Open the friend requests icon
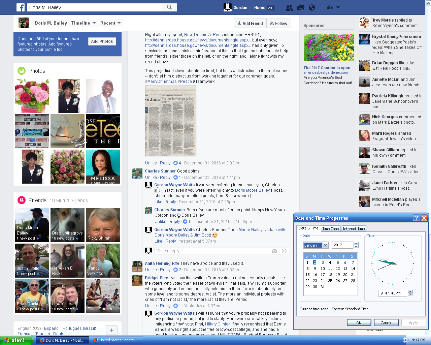 click(289, 7)
